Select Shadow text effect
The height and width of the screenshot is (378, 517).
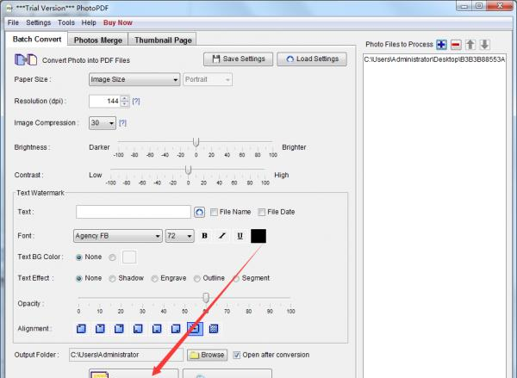[x=112, y=279]
